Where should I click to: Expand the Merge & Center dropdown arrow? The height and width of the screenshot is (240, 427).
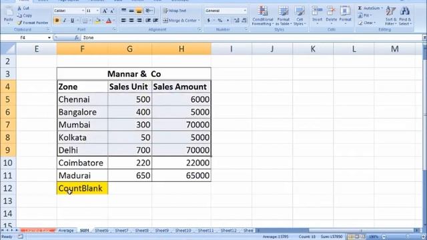point(199,21)
